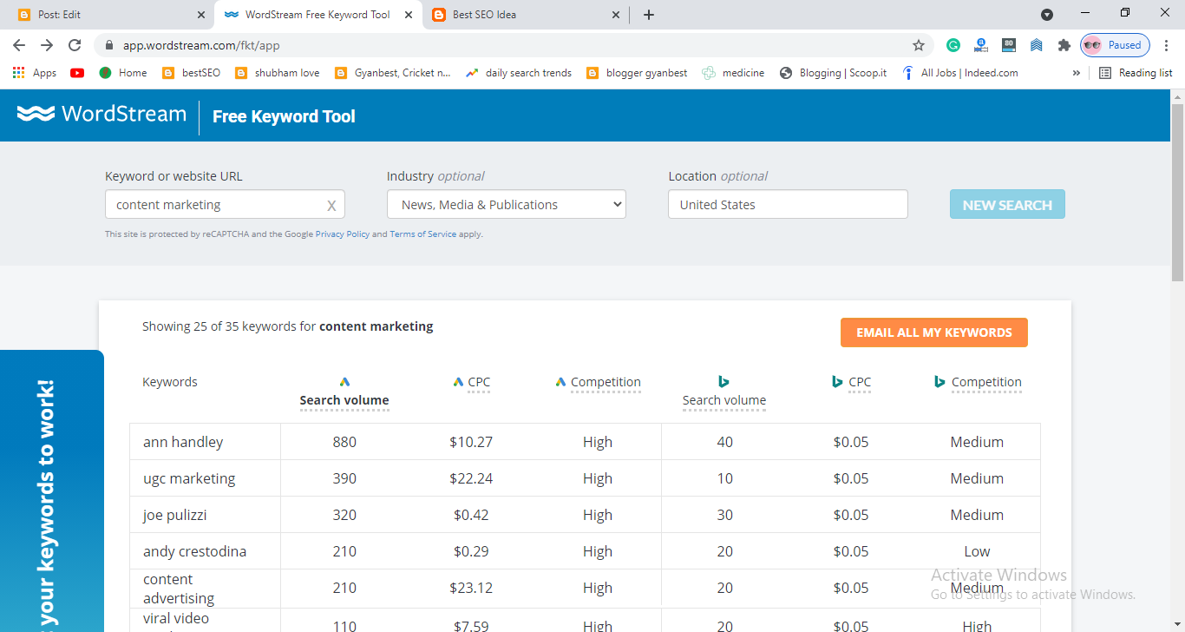Click the NEW SEARCH button
This screenshot has width=1185, height=632.
pos(1007,205)
